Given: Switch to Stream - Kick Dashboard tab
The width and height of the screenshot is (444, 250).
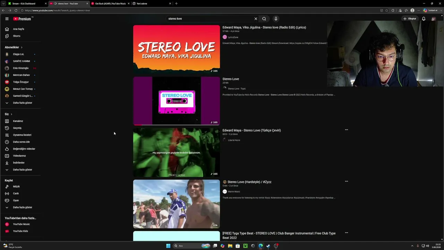Looking at the screenshot, I should click(27, 3).
